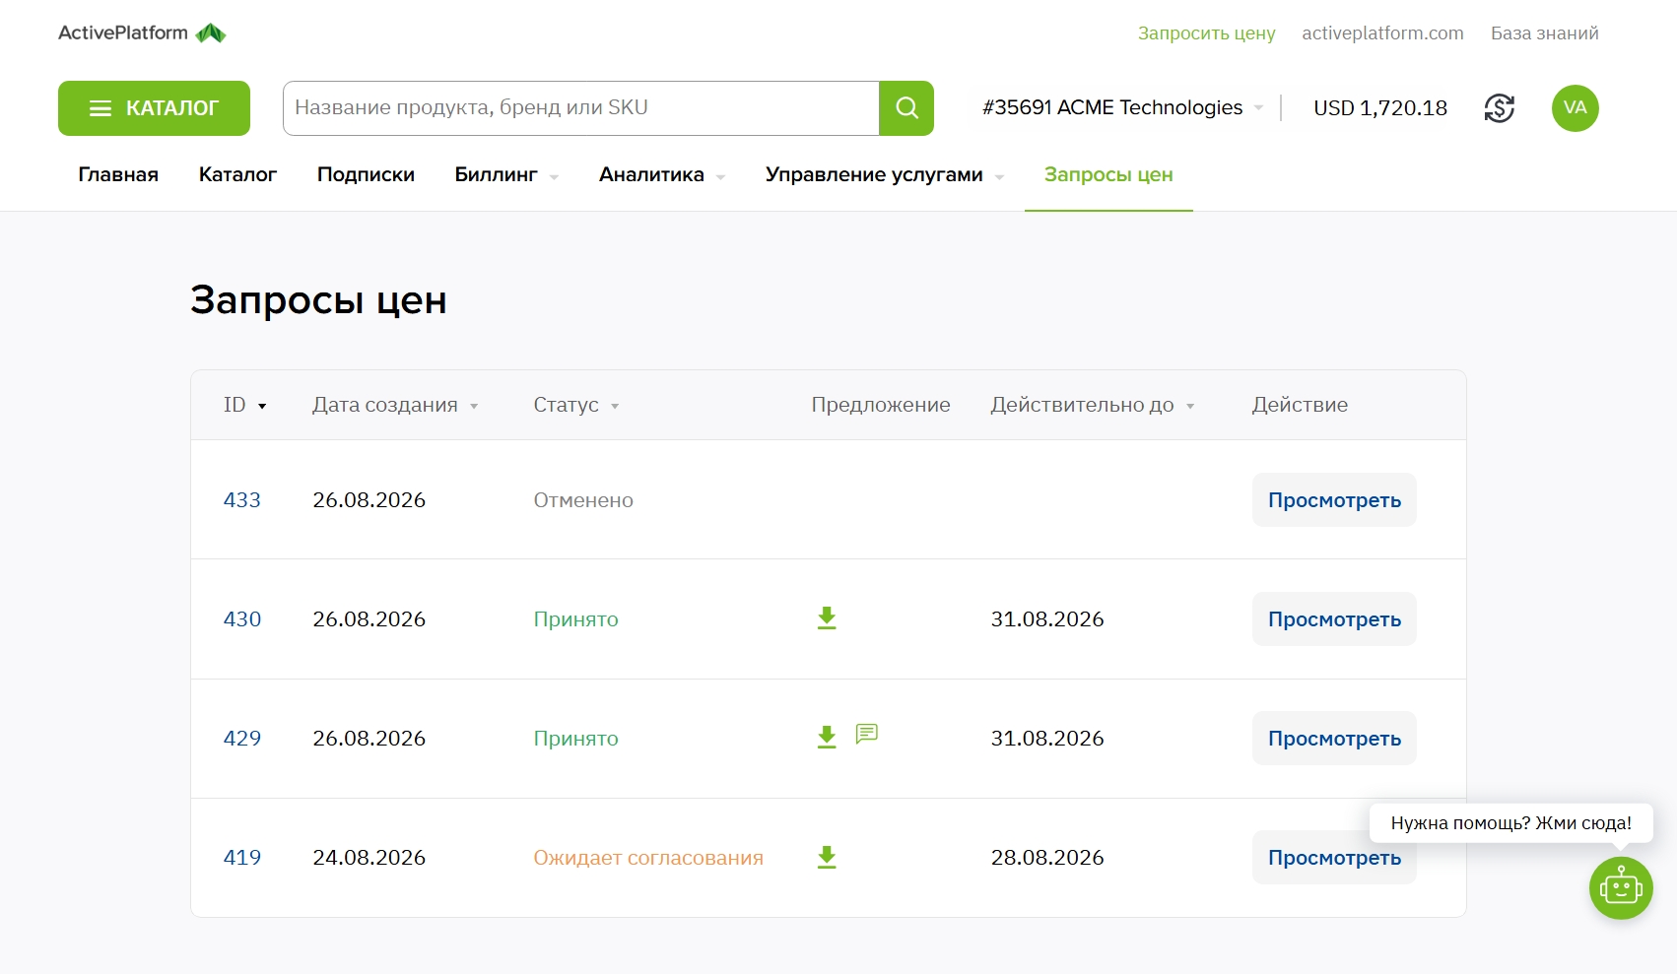Click the green search magnifier button
The width and height of the screenshot is (1677, 974).
(906, 108)
